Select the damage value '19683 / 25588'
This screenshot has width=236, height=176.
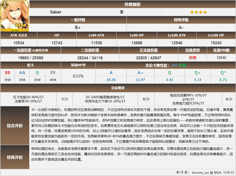(x=30, y=58)
